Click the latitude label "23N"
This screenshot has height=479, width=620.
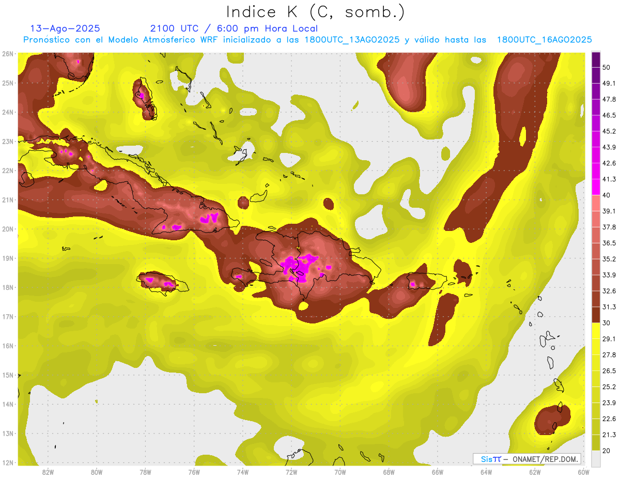tap(8, 142)
